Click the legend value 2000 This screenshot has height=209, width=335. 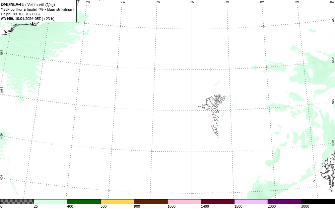(x=272, y=206)
